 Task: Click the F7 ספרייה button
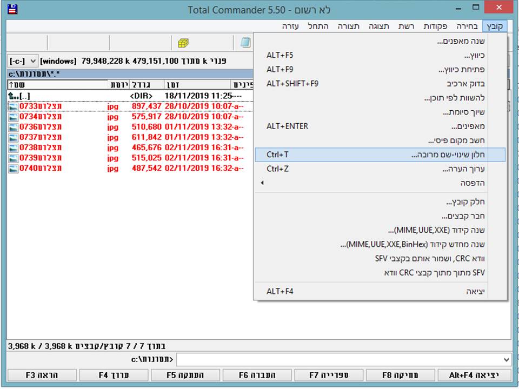pos(329,375)
